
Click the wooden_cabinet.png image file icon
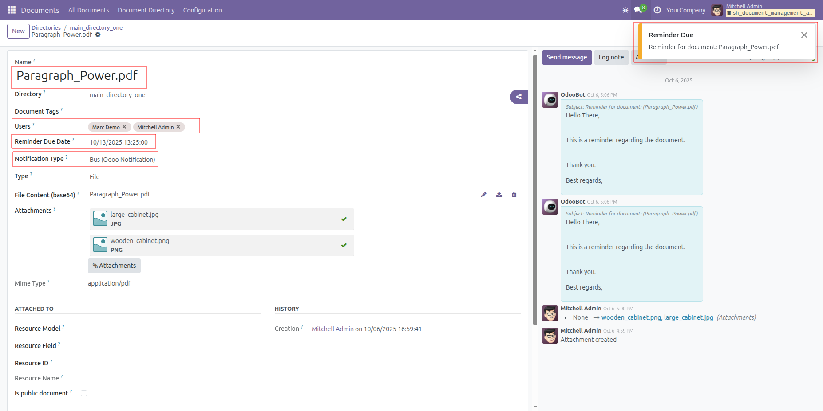coord(100,245)
